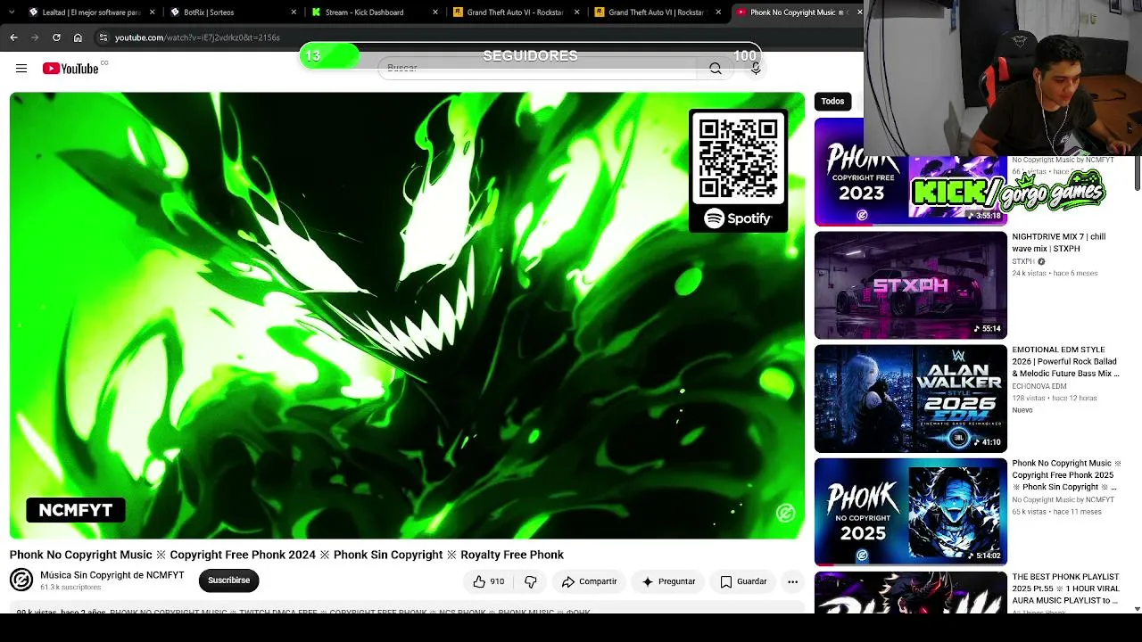Open the NIGHTDRIVE MIX 7 thumbnail
Viewport: 1142px width, 642px height.
(911, 285)
